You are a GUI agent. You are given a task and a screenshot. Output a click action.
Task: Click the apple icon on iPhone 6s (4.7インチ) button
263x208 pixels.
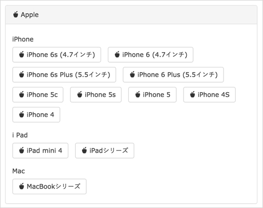pyautogui.click(x=22, y=55)
